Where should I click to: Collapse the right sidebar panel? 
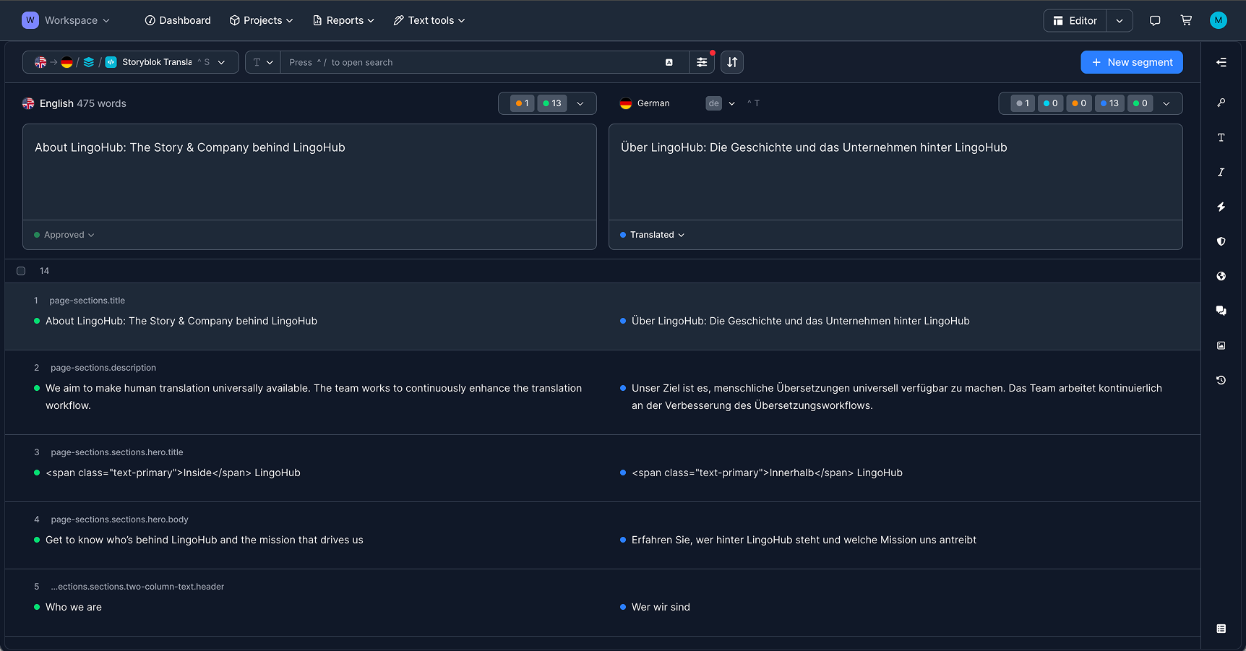coord(1221,62)
